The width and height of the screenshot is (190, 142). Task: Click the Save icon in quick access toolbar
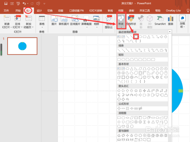click(x=6, y=3)
